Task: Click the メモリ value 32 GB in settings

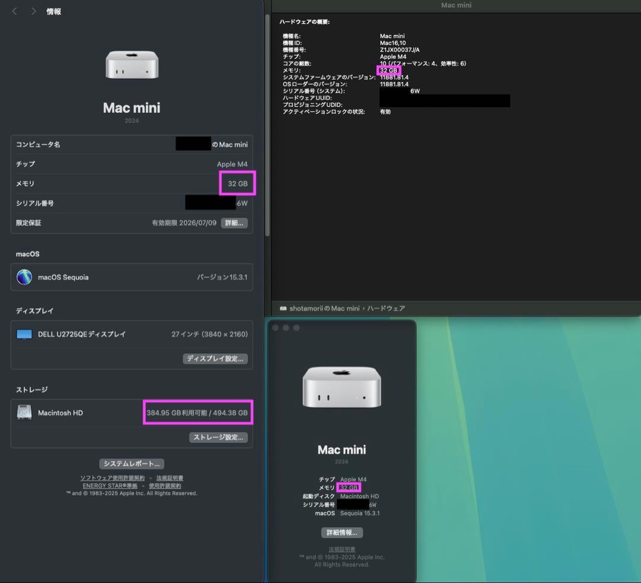Action: 237,183
